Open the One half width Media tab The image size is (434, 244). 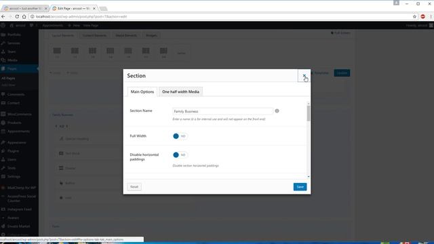[180, 92]
